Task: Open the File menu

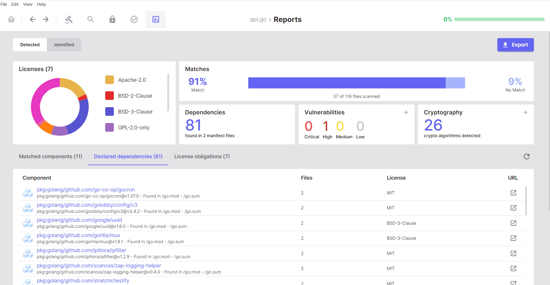Action: coord(4,4)
